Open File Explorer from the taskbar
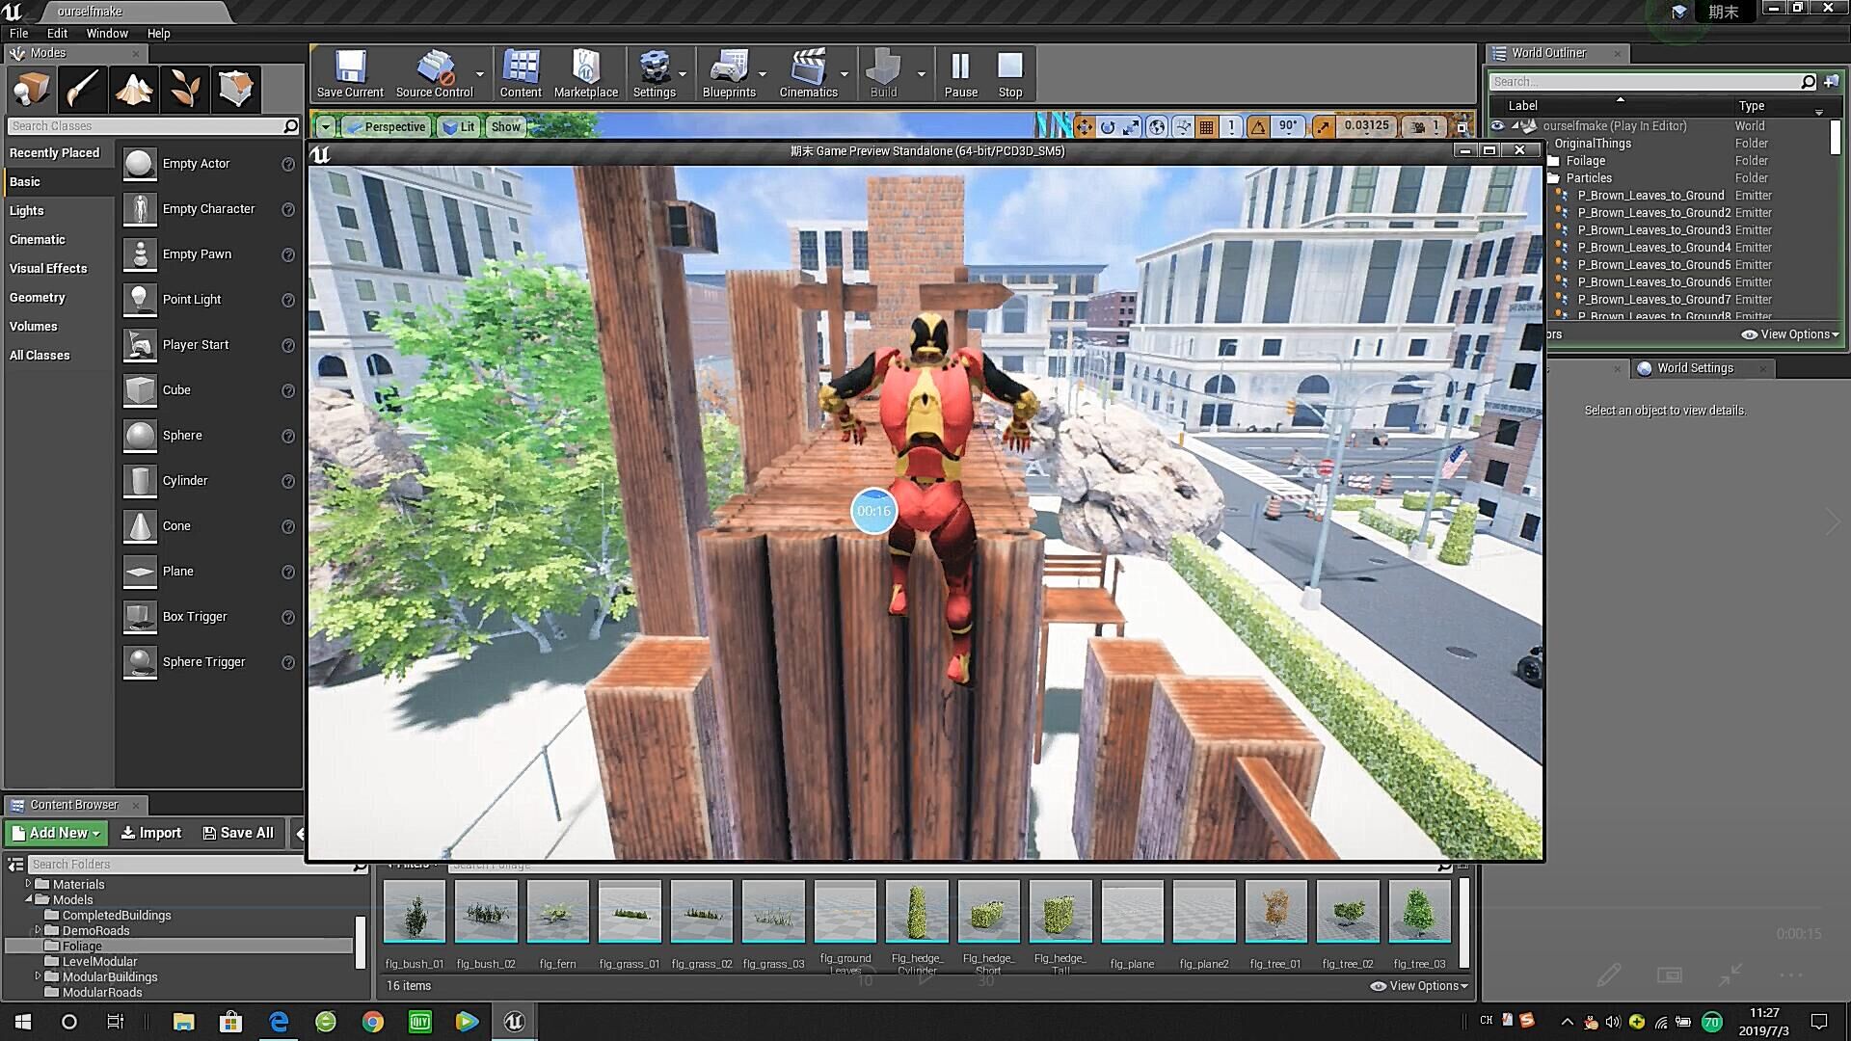 [x=183, y=1022]
